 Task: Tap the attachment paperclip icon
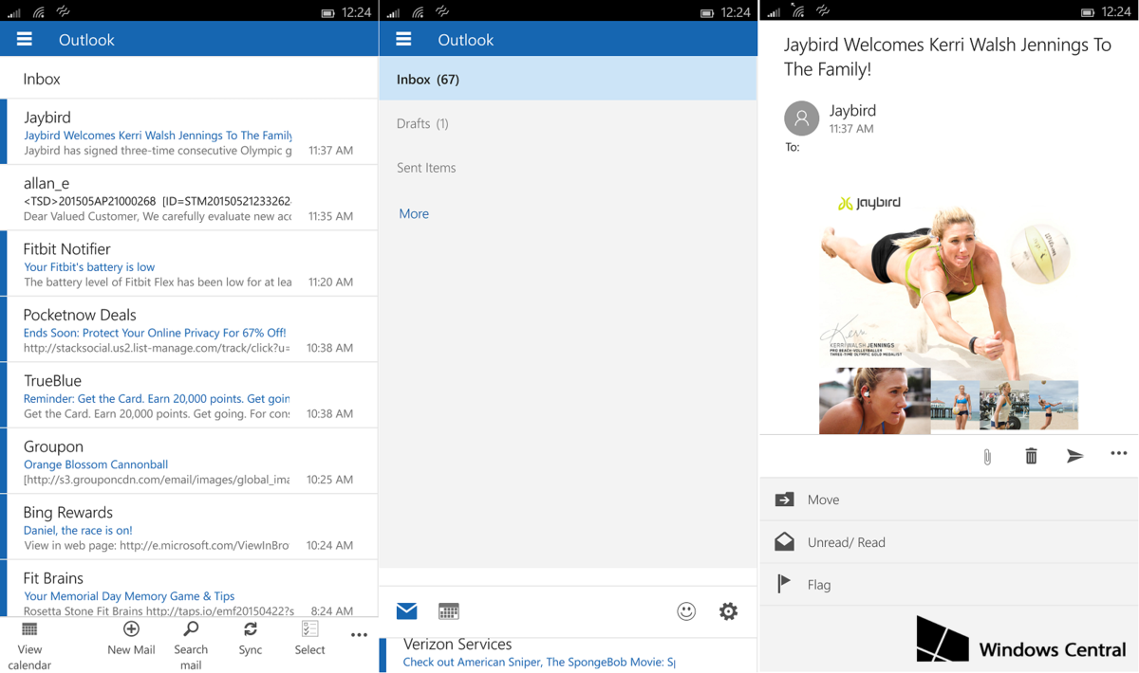(x=987, y=457)
